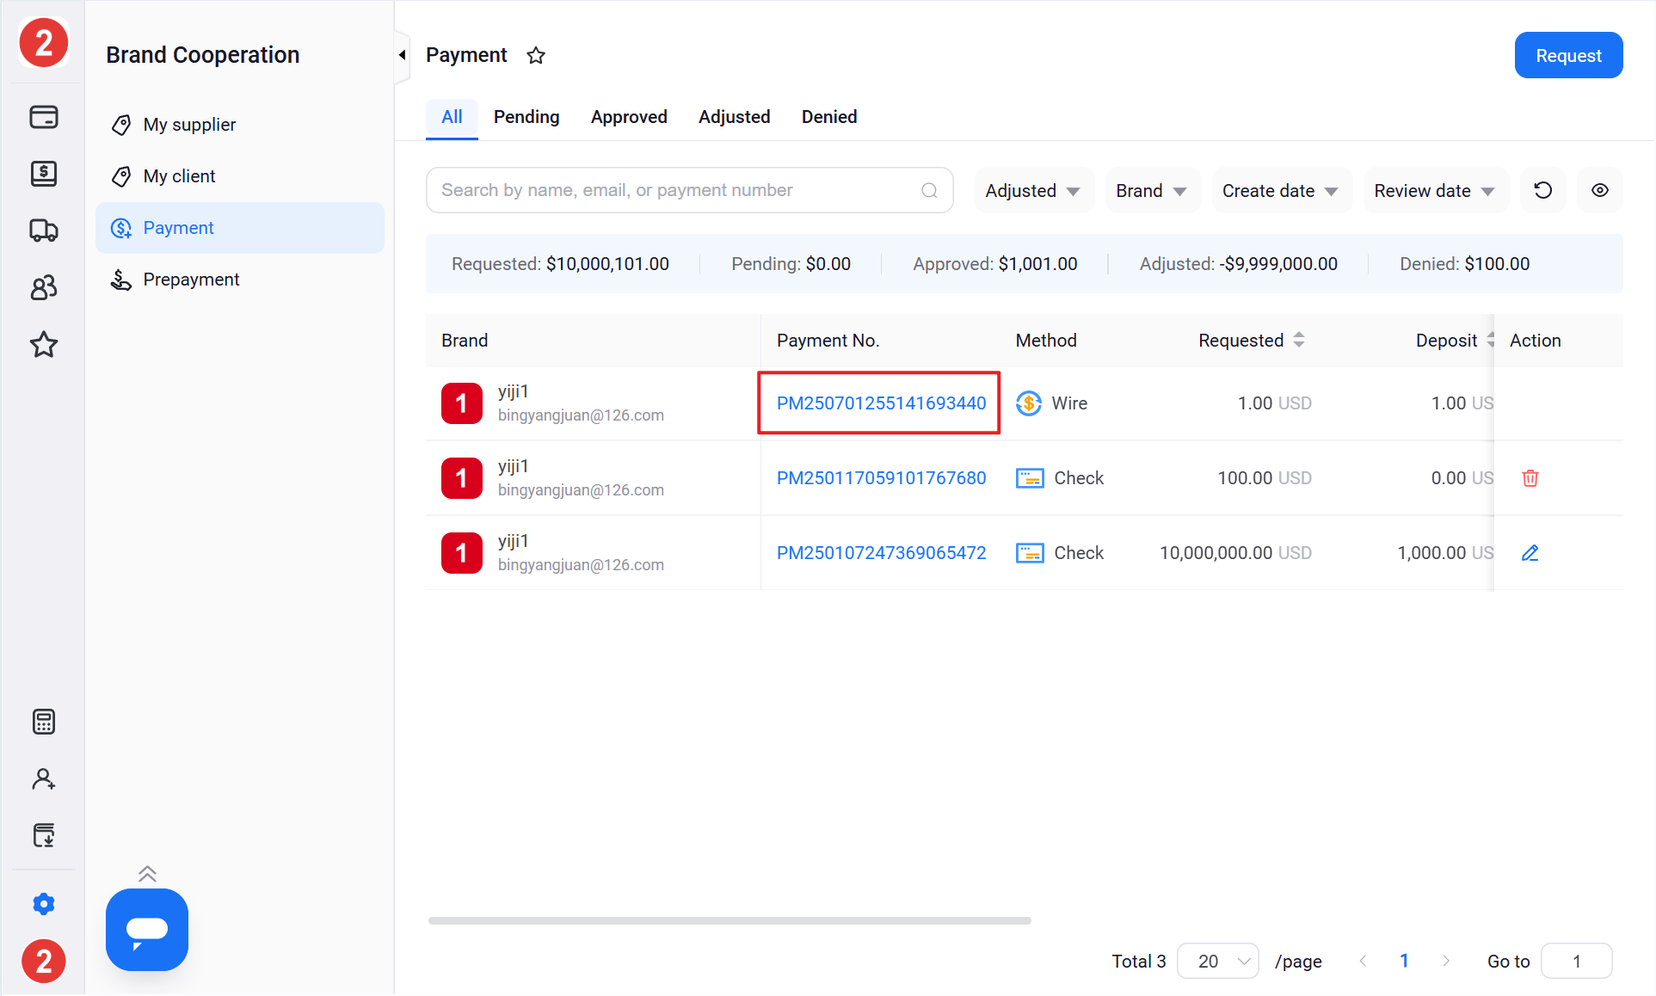The height and width of the screenshot is (996, 1656).
Task: Click the search magnifier icon
Action: coord(929,190)
